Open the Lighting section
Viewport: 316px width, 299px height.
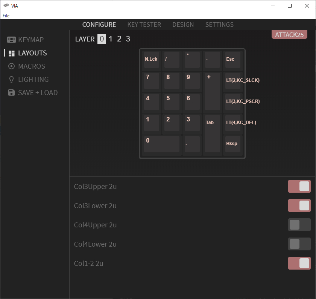pos(28,80)
